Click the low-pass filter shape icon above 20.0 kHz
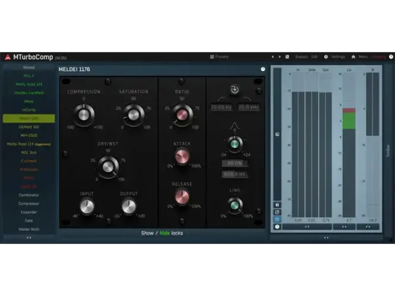The width and height of the screenshot is (395, 296). click(248, 99)
